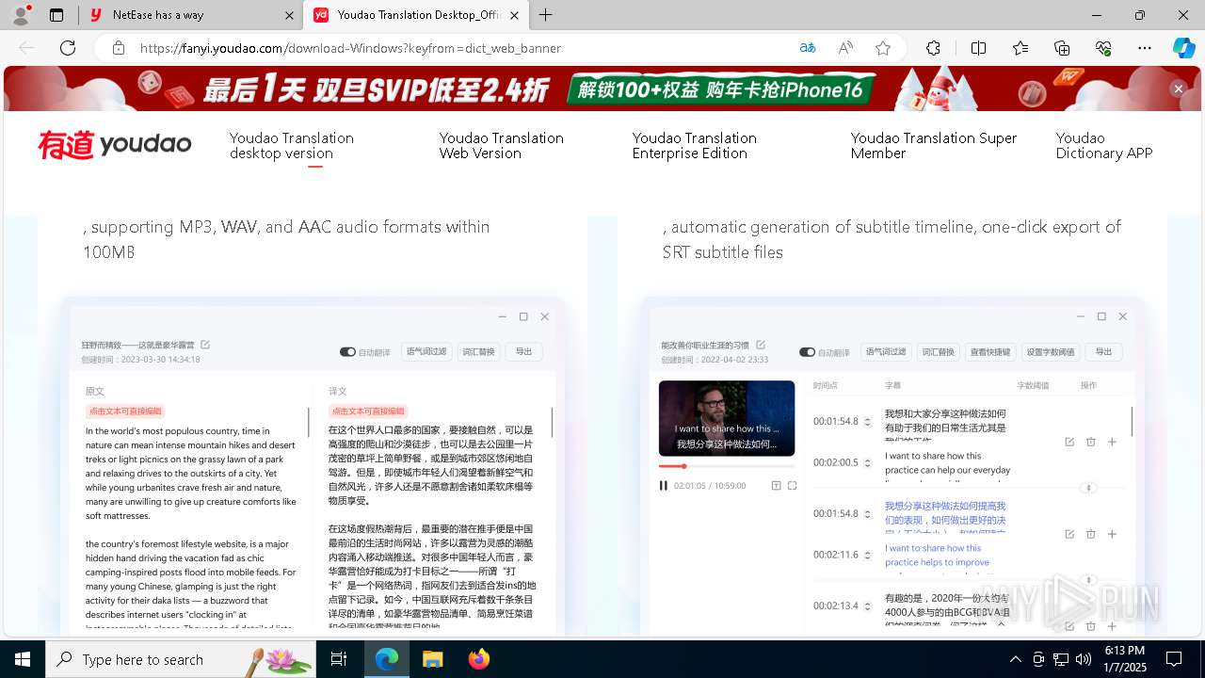Click the 00:02:00.5 timestamp
Image resolution: width=1205 pixels, height=678 pixels.
click(x=836, y=462)
